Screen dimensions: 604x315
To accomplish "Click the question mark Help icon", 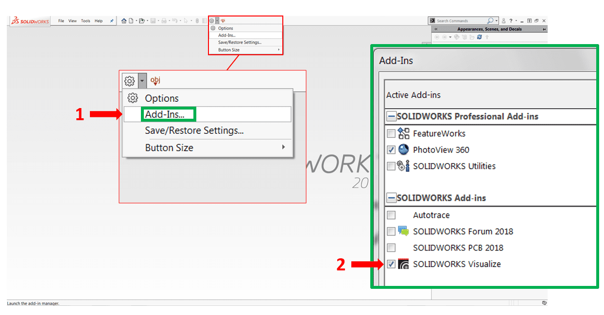I will (510, 21).
